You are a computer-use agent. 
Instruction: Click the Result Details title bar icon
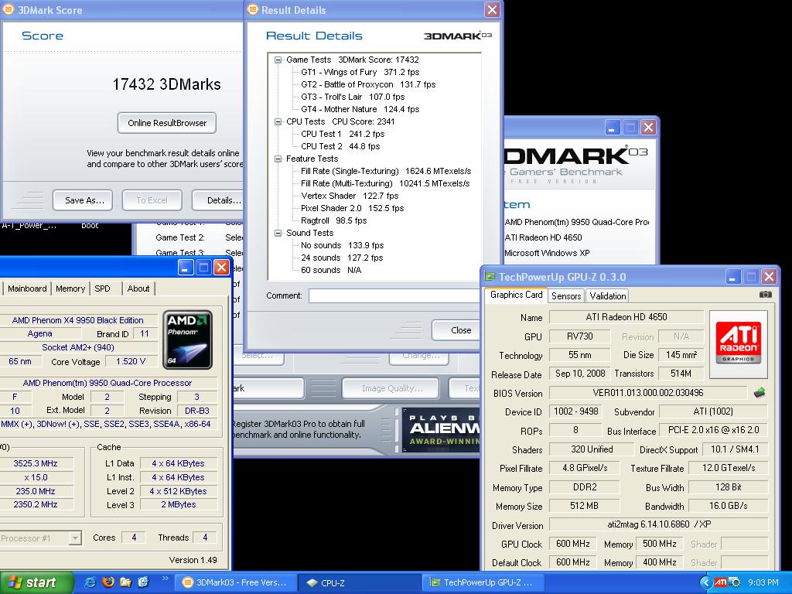click(x=253, y=9)
